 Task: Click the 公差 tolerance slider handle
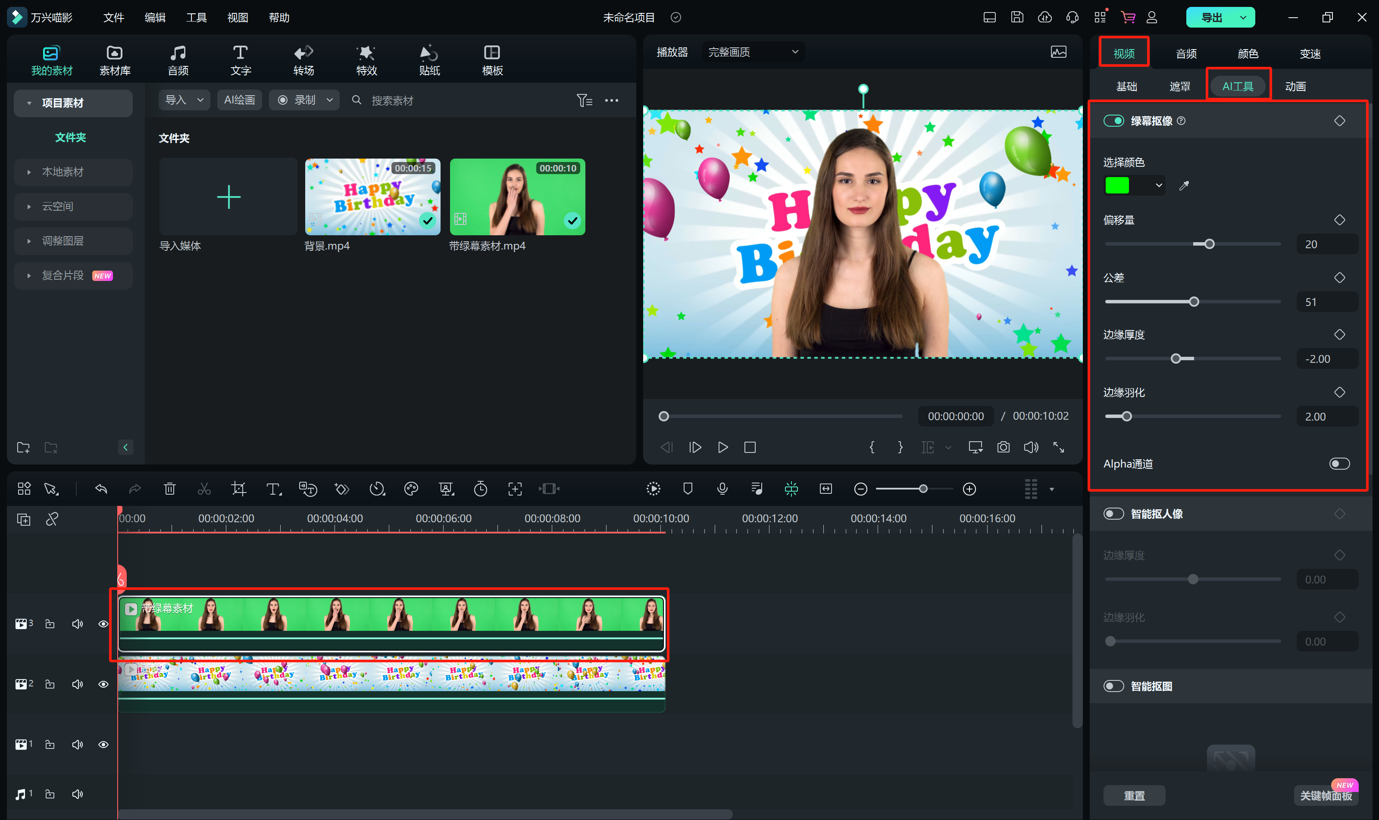pyautogui.click(x=1194, y=302)
